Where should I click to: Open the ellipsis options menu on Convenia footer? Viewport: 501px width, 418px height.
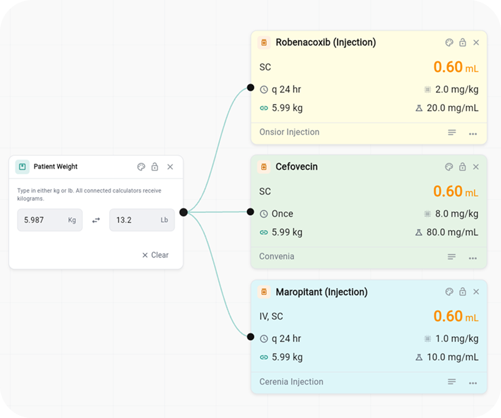(472, 258)
